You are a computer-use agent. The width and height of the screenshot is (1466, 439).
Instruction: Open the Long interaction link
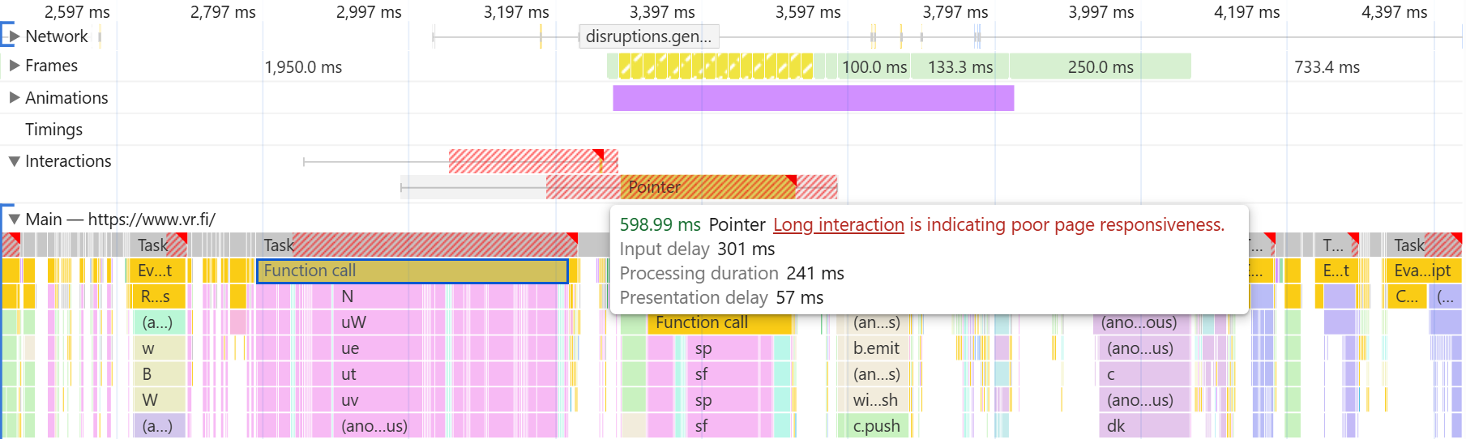point(838,225)
